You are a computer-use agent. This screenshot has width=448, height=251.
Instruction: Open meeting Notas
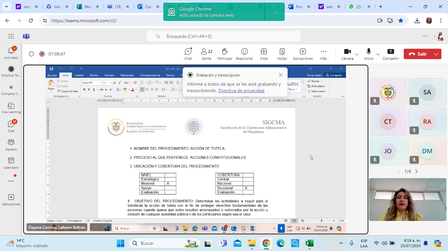click(282, 54)
